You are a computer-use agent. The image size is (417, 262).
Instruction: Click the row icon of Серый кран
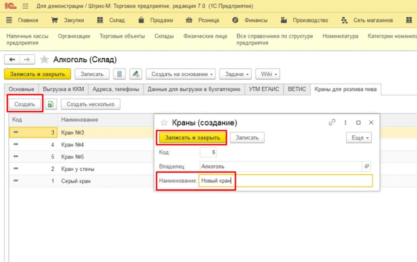(x=16, y=180)
